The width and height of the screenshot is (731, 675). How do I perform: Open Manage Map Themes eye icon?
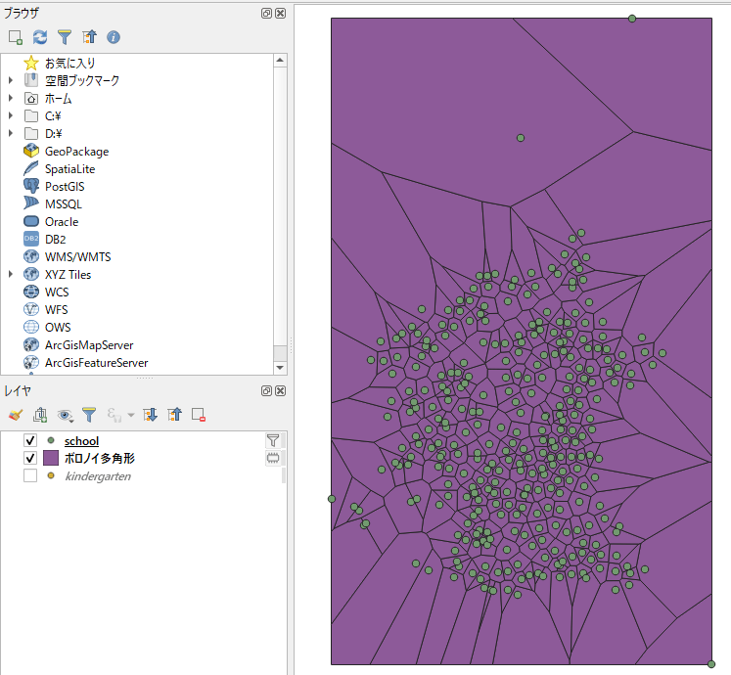click(65, 415)
